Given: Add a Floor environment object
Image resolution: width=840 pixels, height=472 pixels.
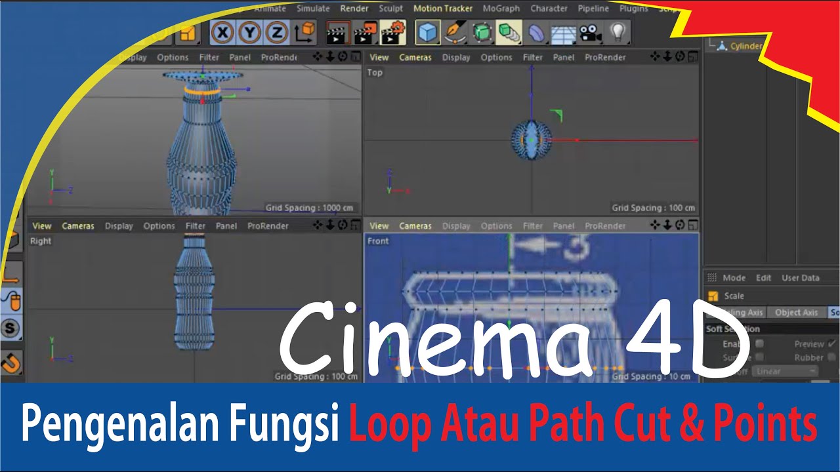Looking at the screenshot, I should [563, 32].
